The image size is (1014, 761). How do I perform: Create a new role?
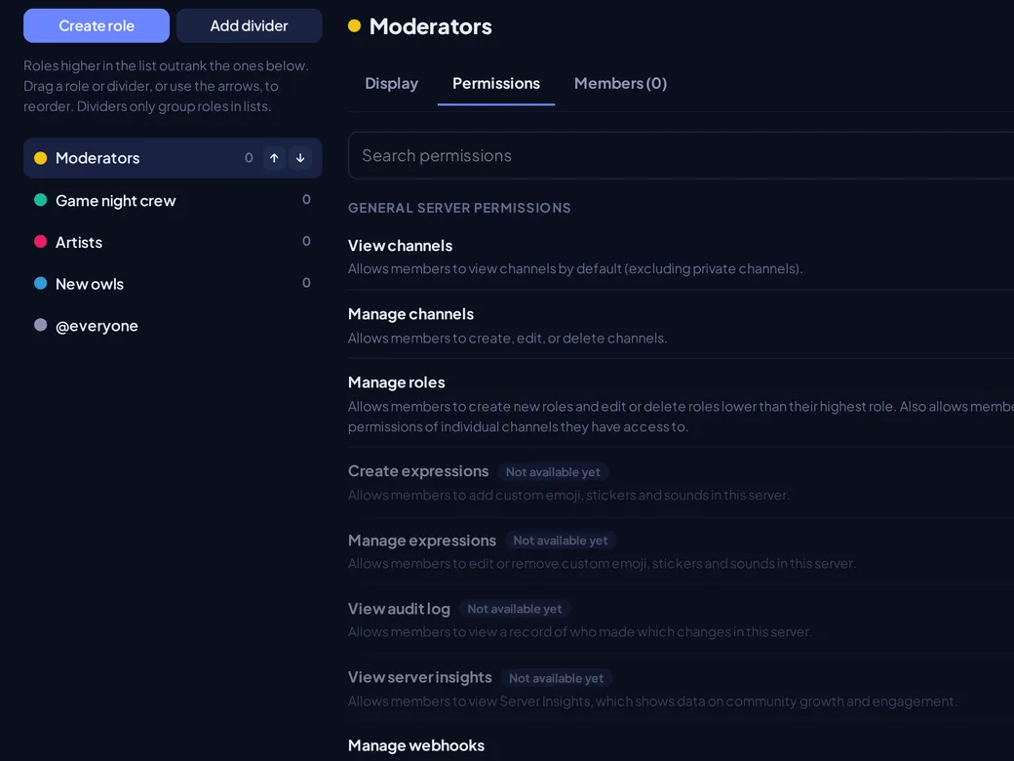pos(97,26)
